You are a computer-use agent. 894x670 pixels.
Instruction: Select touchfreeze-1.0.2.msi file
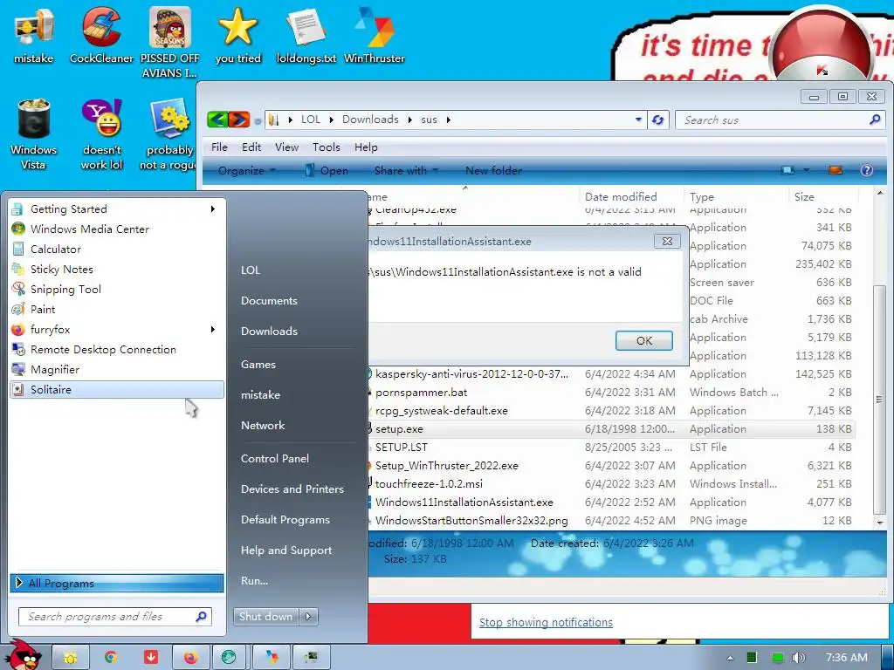tap(429, 483)
